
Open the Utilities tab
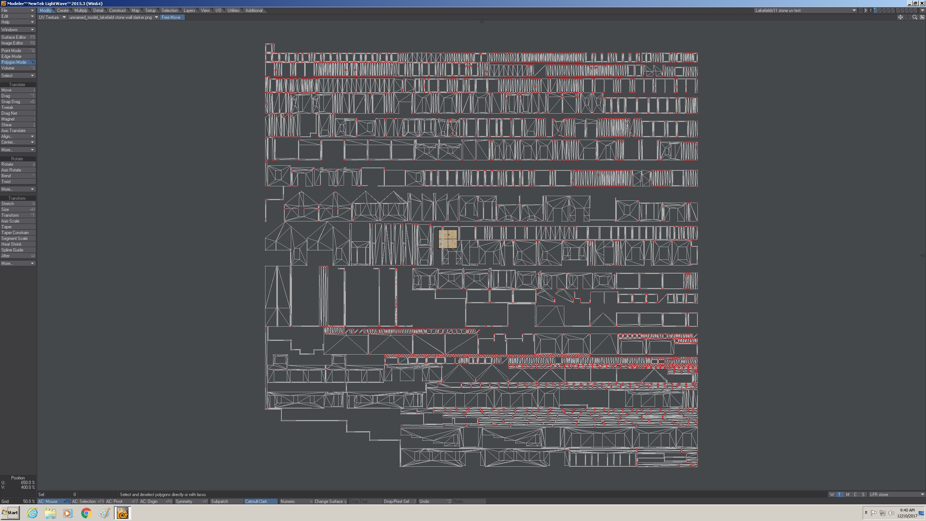pos(233,10)
